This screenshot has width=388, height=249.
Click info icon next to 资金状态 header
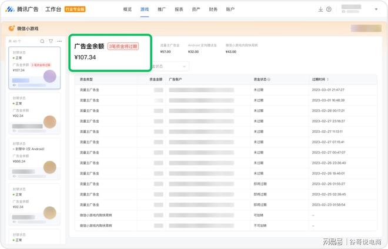270,79
